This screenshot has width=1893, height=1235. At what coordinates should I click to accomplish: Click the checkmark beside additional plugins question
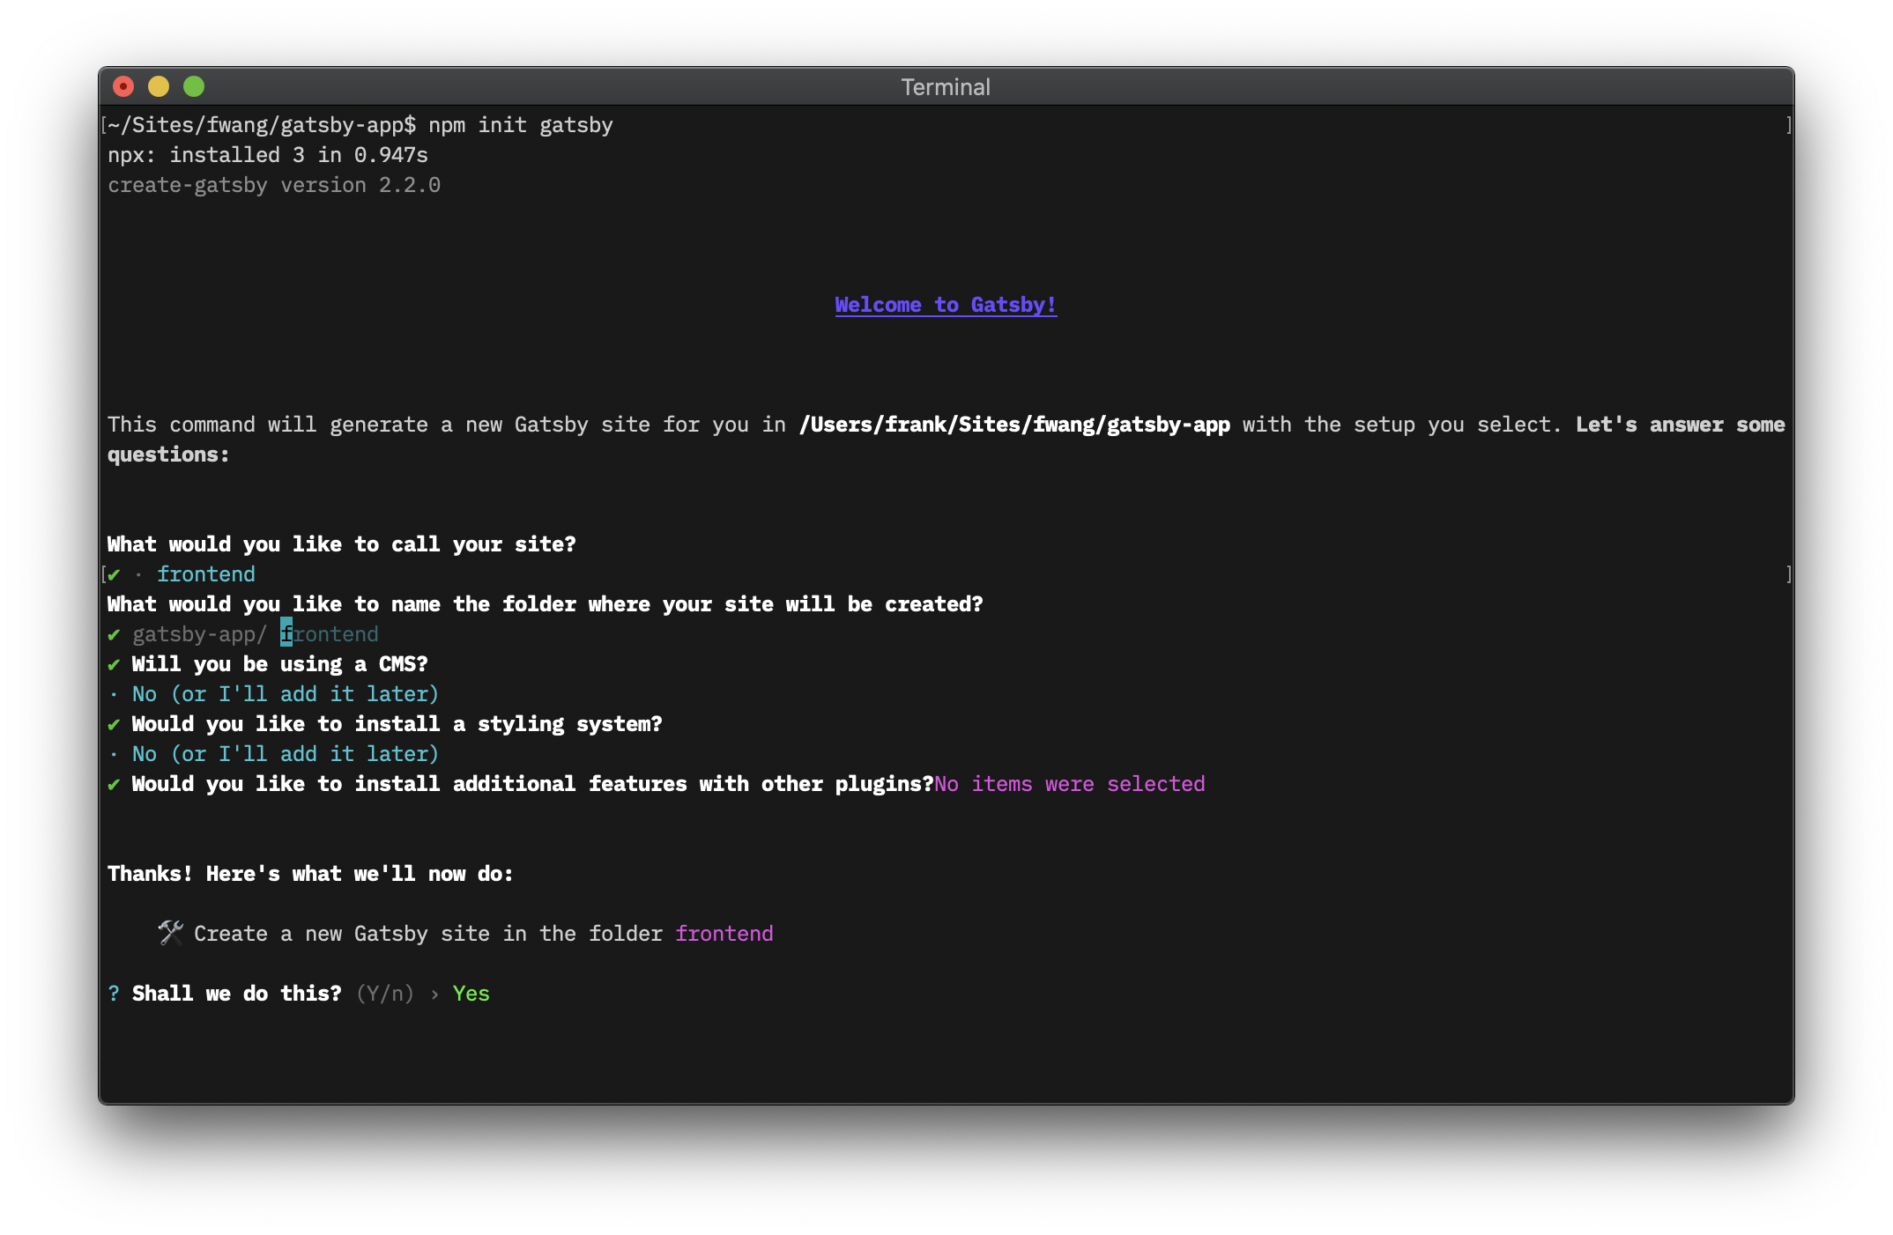click(x=114, y=784)
